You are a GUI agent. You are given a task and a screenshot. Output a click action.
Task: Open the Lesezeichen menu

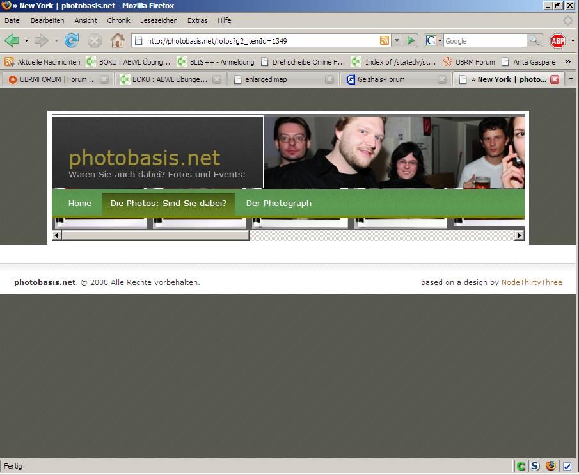159,20
